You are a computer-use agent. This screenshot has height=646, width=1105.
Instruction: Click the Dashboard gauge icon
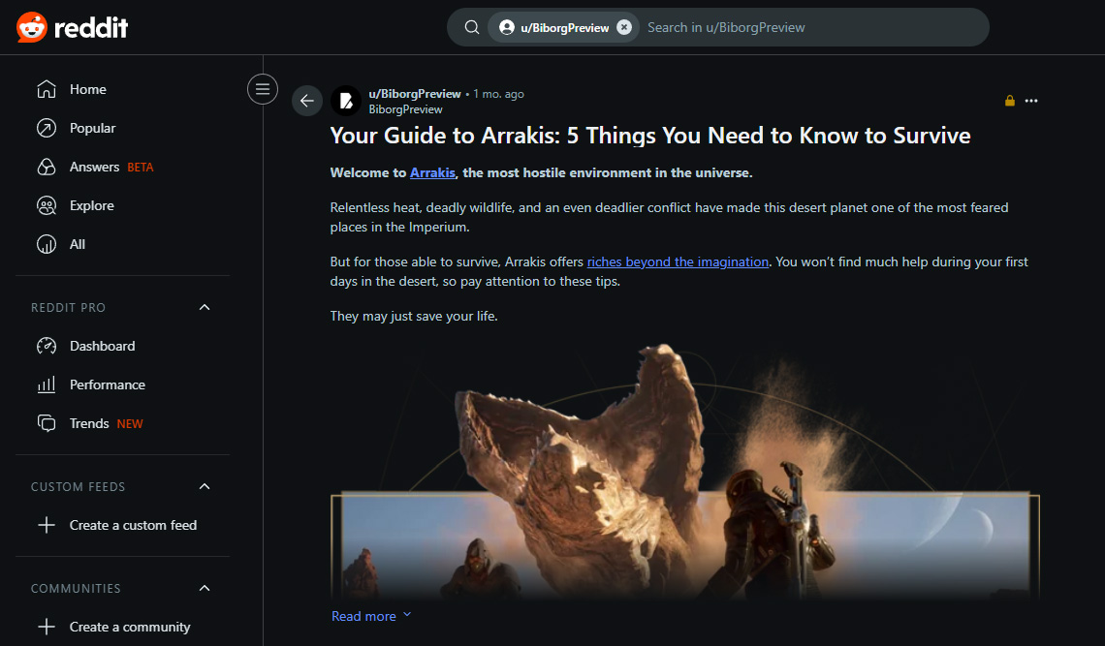[x=47, y=346]
